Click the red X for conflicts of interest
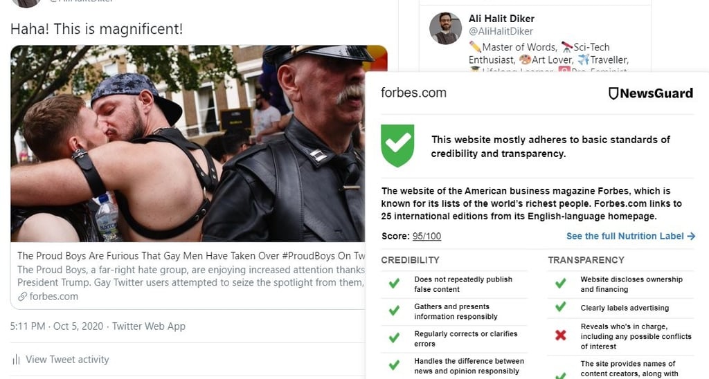The height and width of the screenshot is (379, 709). pos(561,335)
